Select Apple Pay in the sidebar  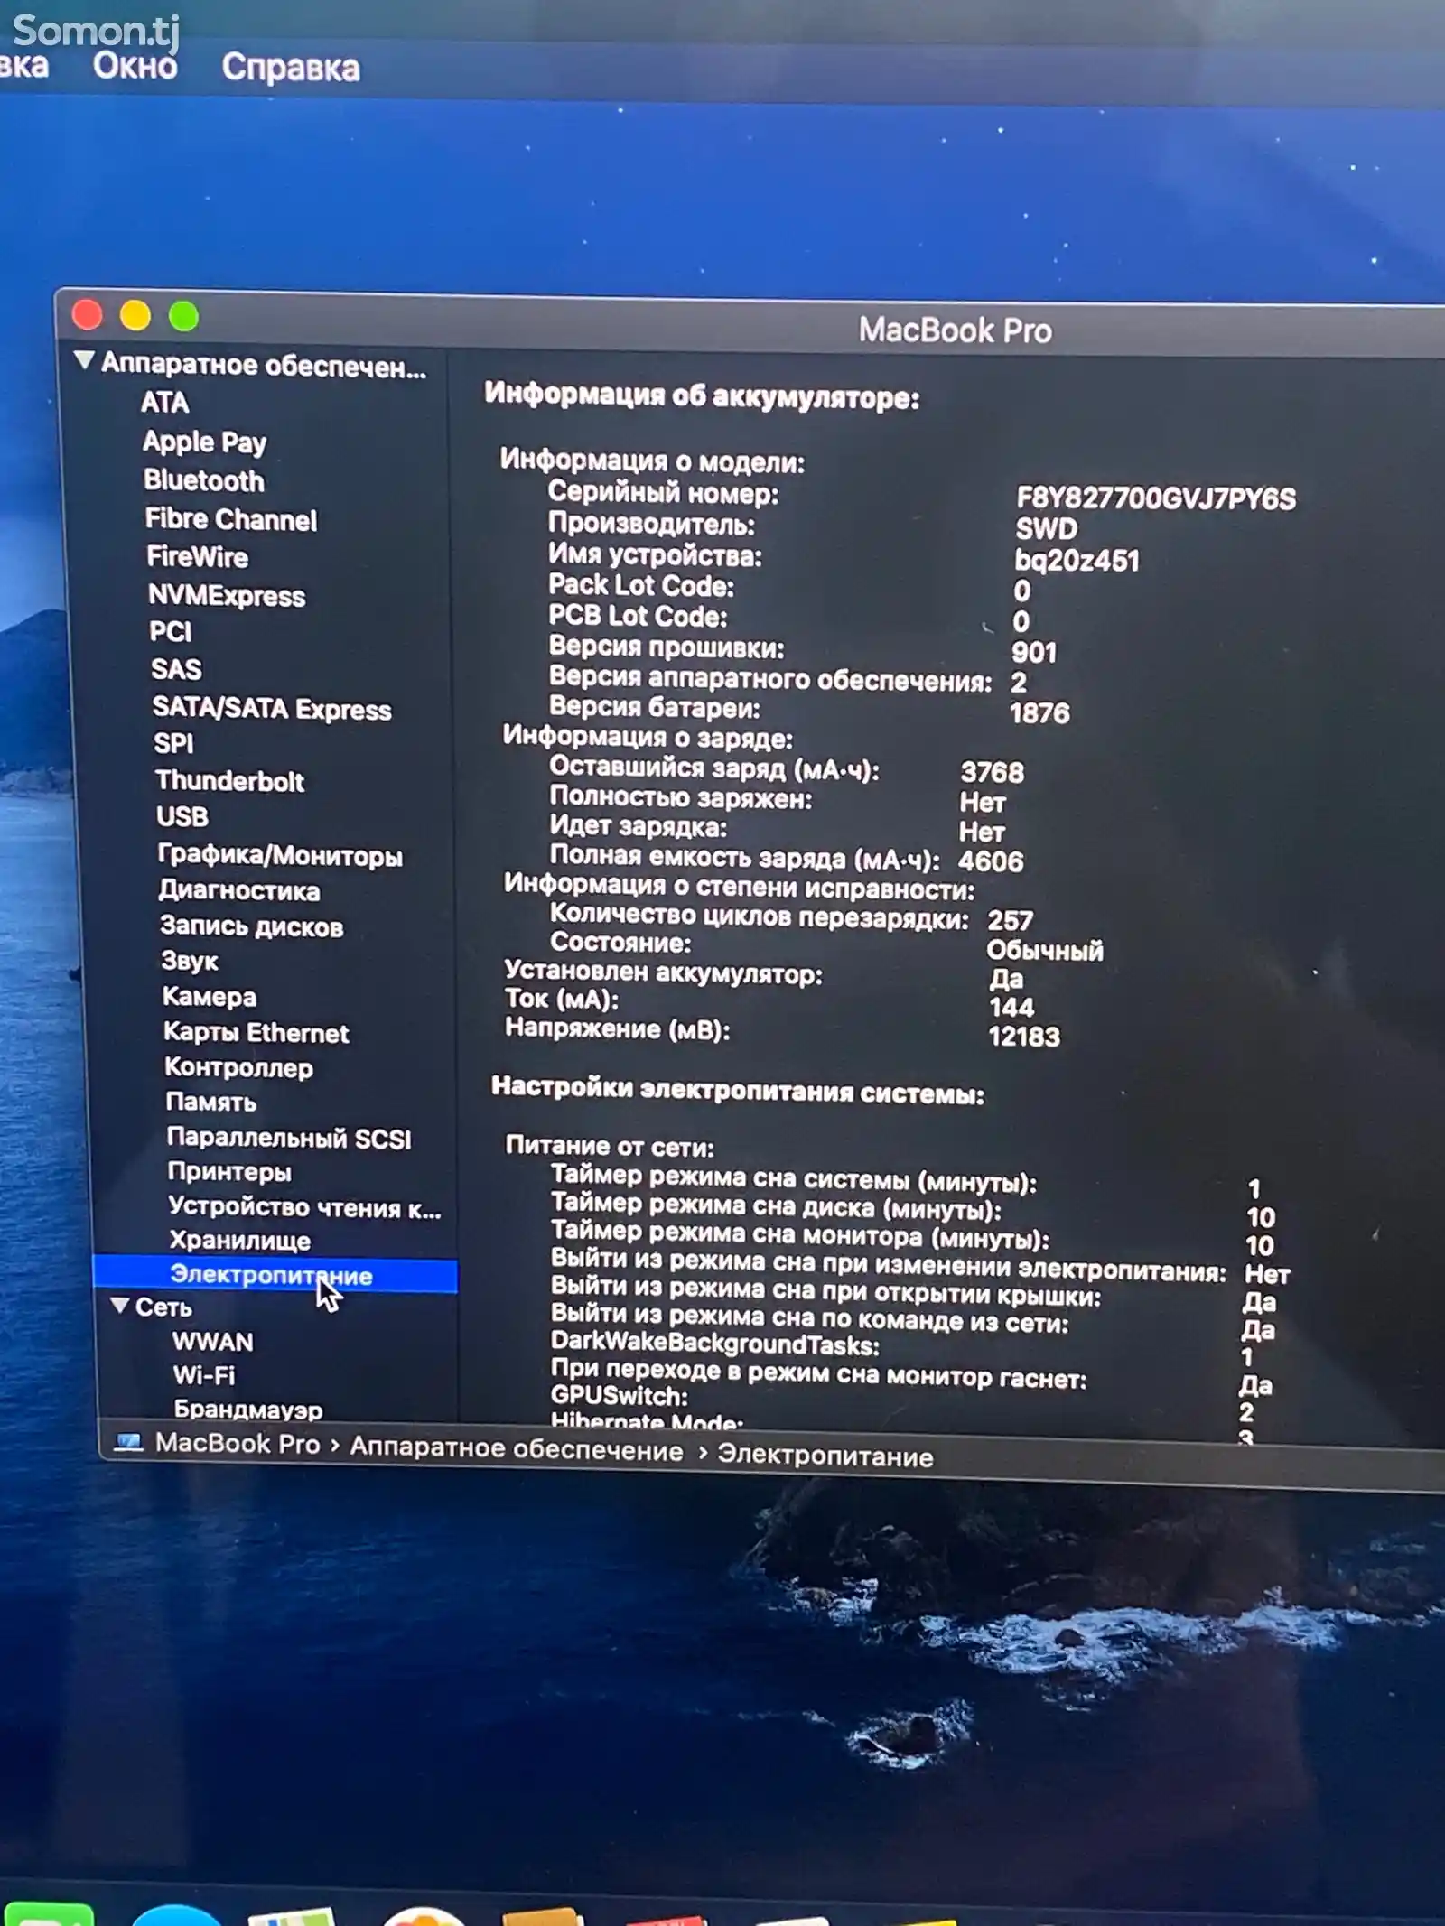(204, 442)
